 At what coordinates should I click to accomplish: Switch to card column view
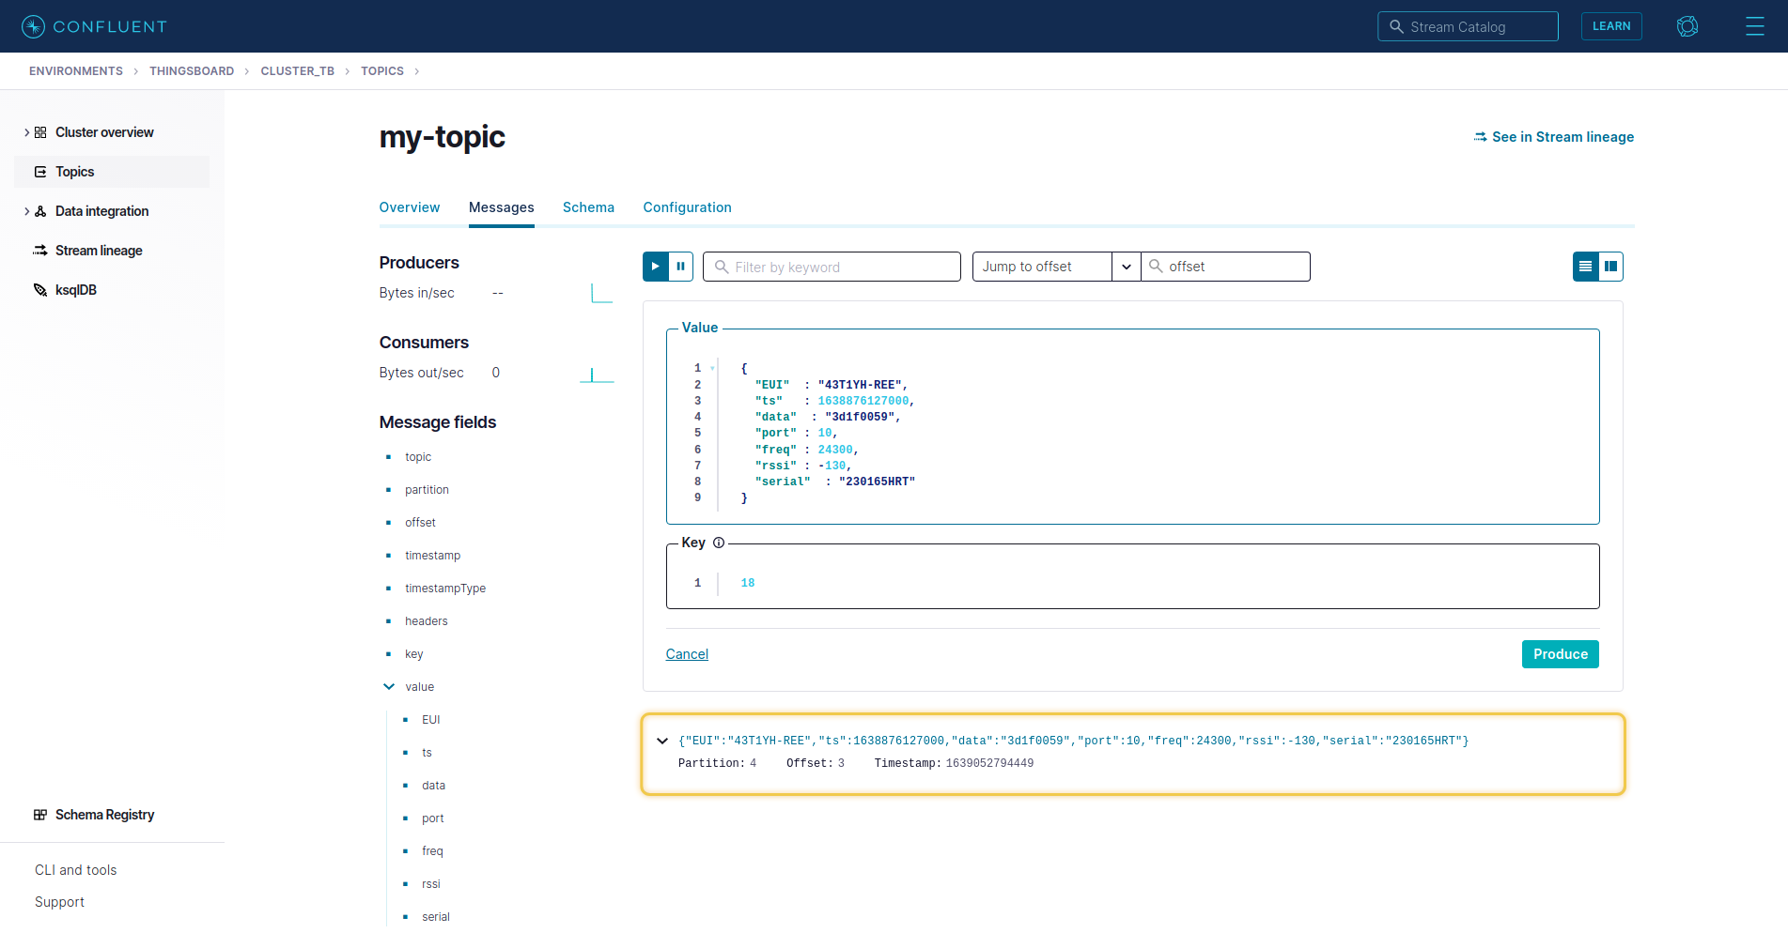tap(1610, 267)
